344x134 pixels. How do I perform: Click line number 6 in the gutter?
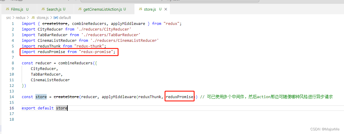(x=13, y=52)
